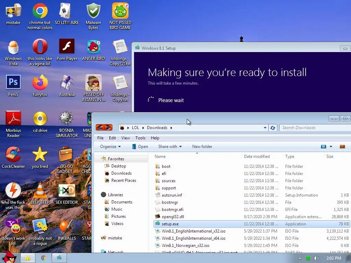351x263 pixels.
Task: Open the Edit menu
Action: point(112,138)
